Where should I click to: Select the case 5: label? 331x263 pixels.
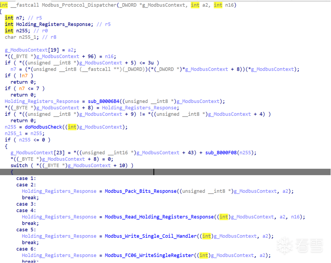pos(26,229)
